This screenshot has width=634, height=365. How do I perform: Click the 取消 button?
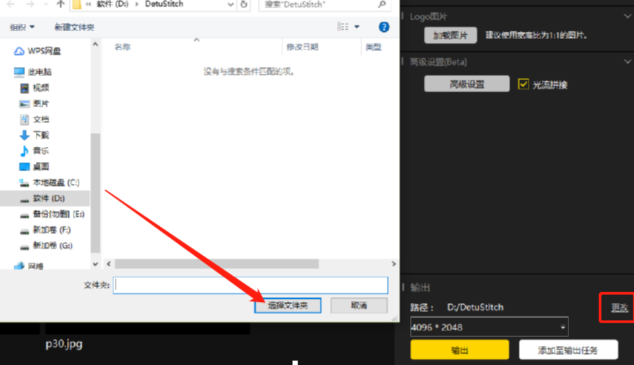pyautogui.click(x=359, y=305)
